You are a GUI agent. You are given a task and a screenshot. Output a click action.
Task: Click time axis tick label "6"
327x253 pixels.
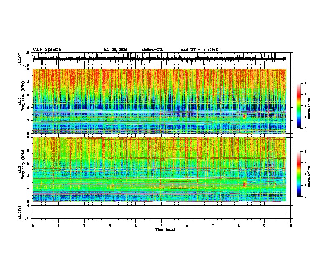[187, 226]
